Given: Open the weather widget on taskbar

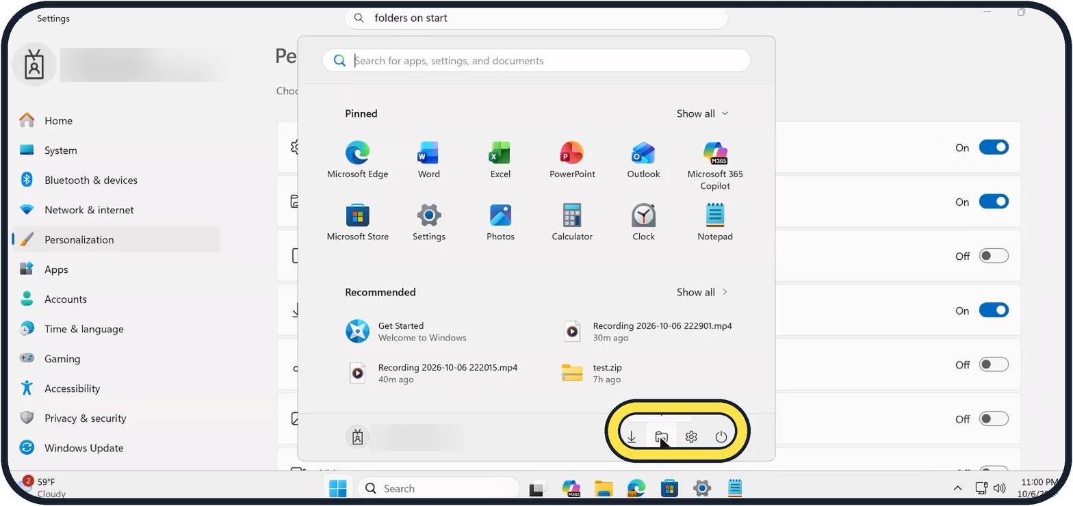Looking at the screenshot, I should click(x=42, y=488).
